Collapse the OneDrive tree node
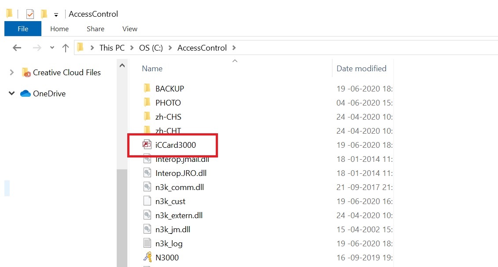498x267 pixels. pos(12,93)
